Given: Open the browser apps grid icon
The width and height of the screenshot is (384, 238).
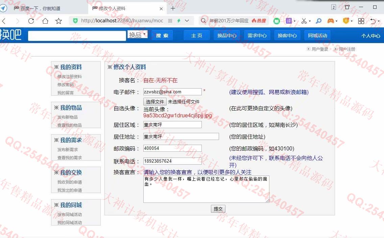Looking at the screenshot, I should pos(361,21).
